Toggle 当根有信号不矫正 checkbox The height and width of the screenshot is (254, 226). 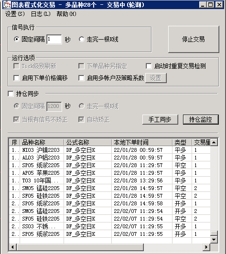(x=16, y=119)
